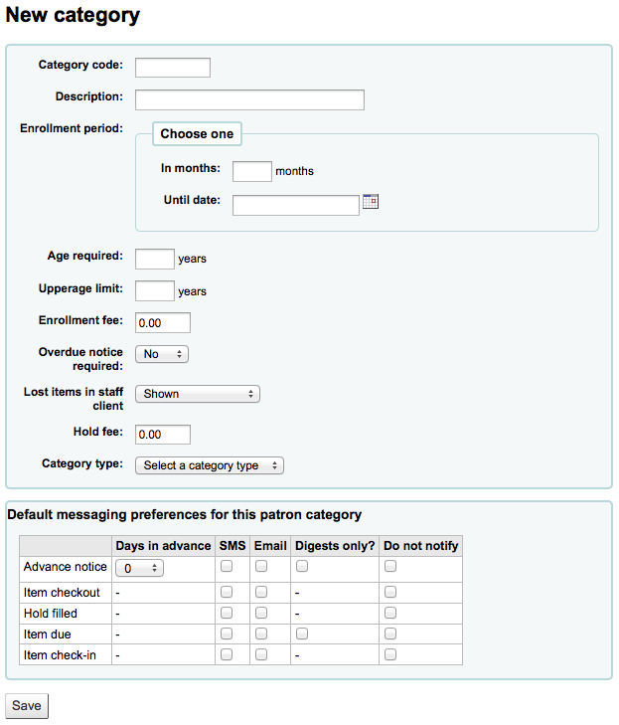The width and height of the screenshot is (619, 725).
Task: Enable SMS for Item check-in
Action: 227,654
